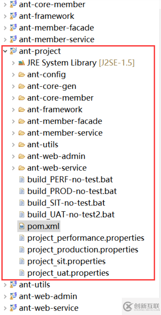Click the ant-web-service project icon at bottom

[x=13, y=308]
